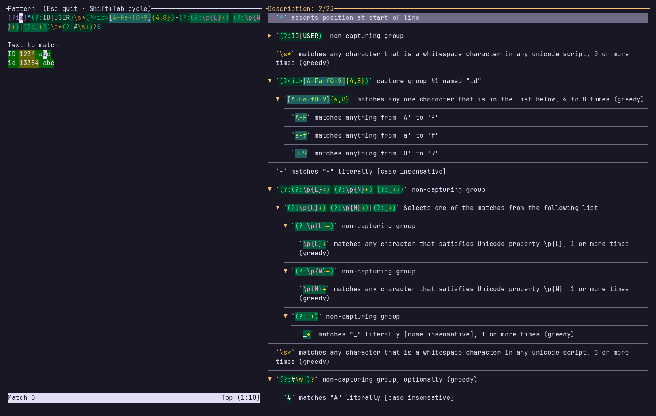Collapse the "Selects one of the matches" row
Image resolution: width=656 pixels, height=416 pixels.
[278, 208]
